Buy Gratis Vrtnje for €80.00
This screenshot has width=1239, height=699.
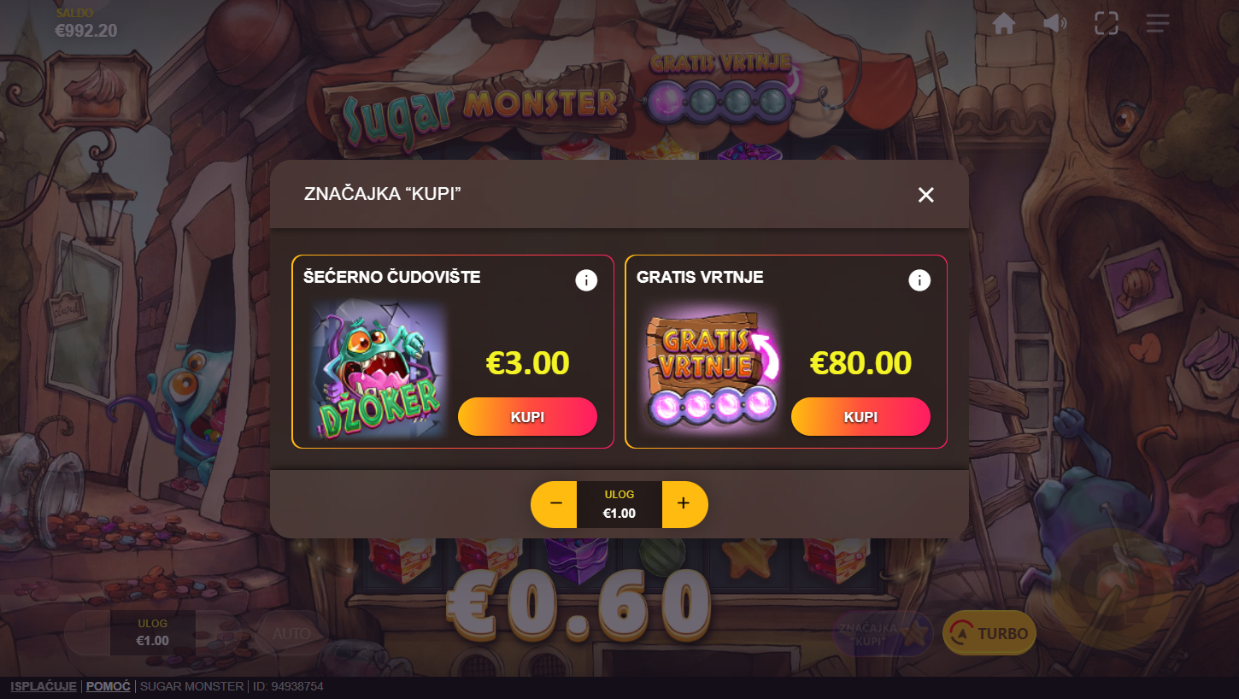coord(860,417)
